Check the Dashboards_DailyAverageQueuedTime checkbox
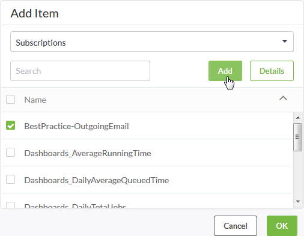Screen dimensions: 304x236 10,180
